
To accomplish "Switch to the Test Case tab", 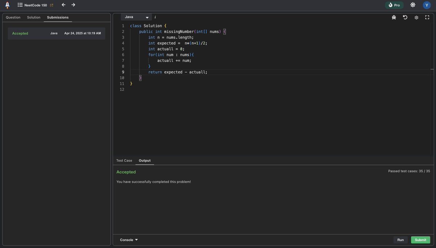I will [x=124, y=160].
